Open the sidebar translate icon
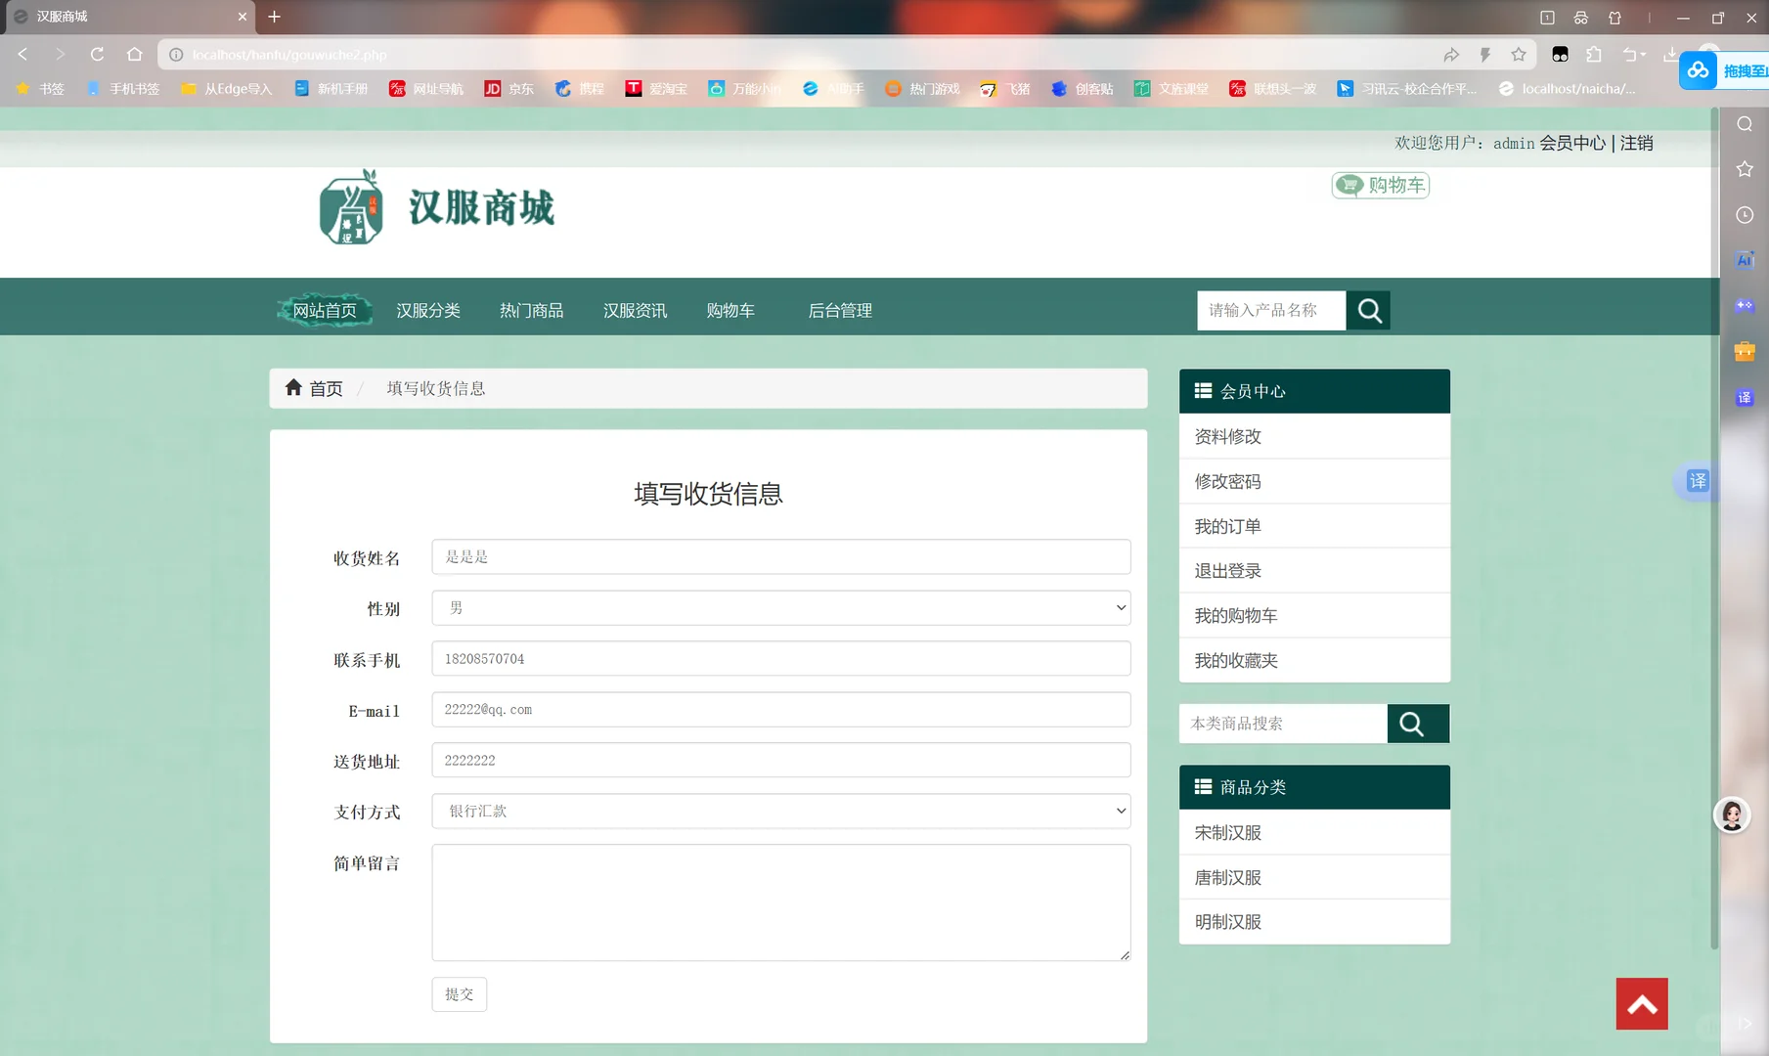The width and height of the screenshot is (1769, 1056). 1745,397
